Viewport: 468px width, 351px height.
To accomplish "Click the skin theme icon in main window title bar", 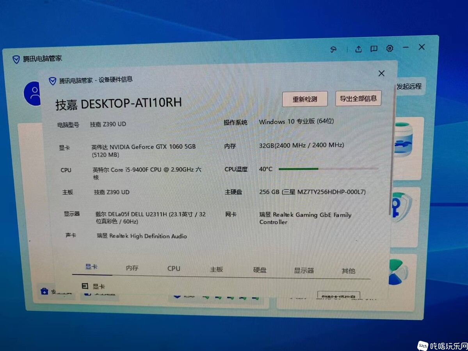I will coord(333,50).
